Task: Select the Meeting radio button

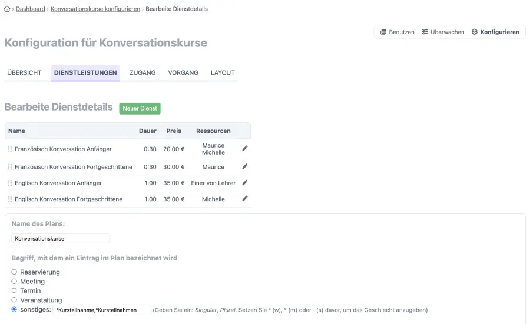Action: [14, 281]
